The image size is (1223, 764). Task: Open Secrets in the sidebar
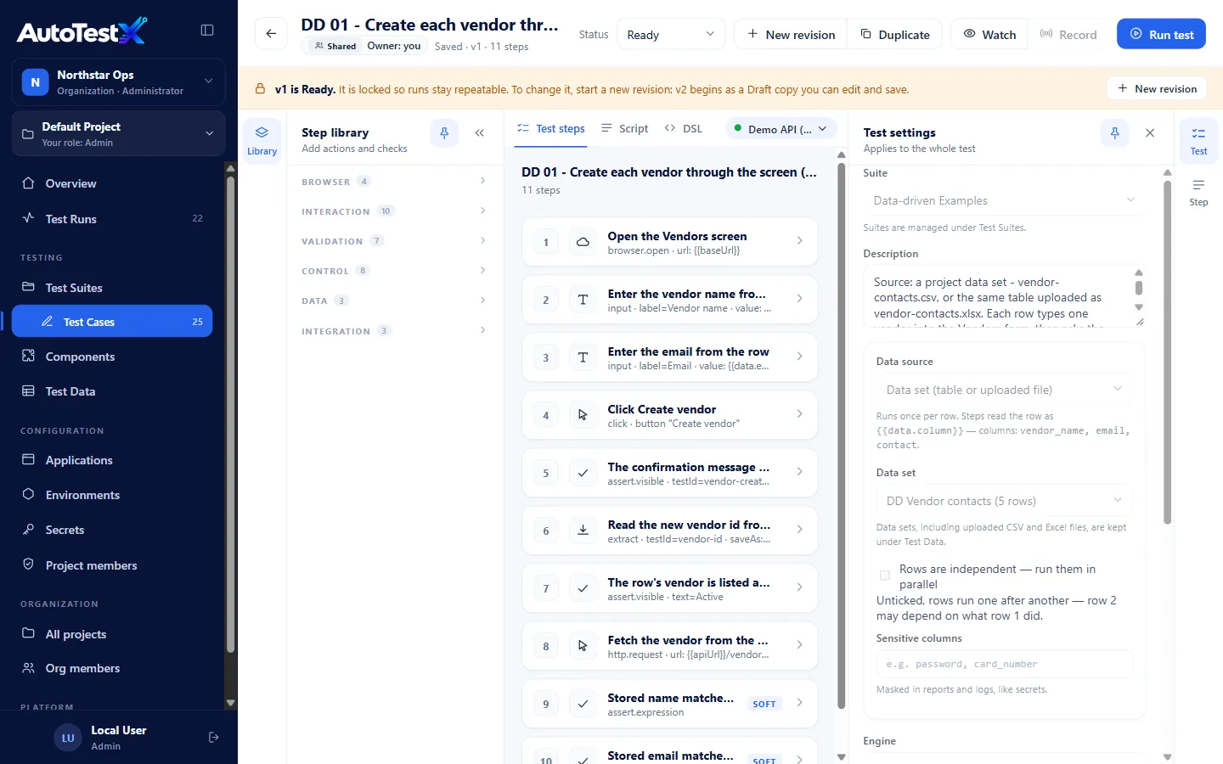[112, 530]
